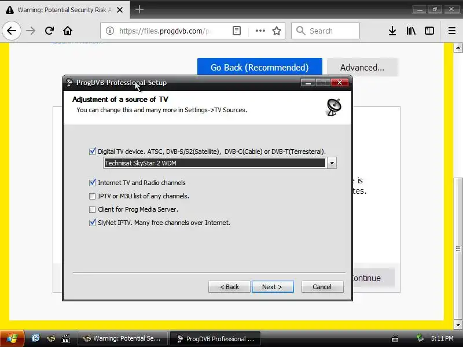The image size is (463, 347).
Task: Expand the Technisat SkyStar device dropdown arrow
Action: [332, 163]
